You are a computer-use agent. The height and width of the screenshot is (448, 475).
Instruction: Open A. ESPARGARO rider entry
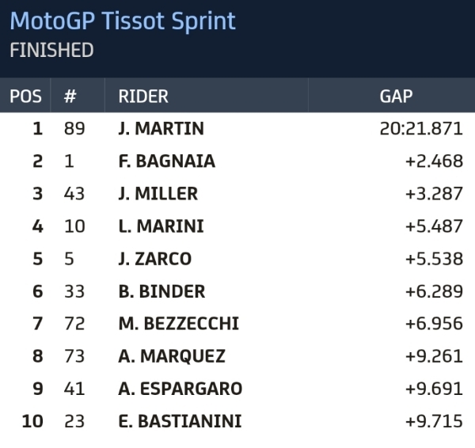pos(180,389)
